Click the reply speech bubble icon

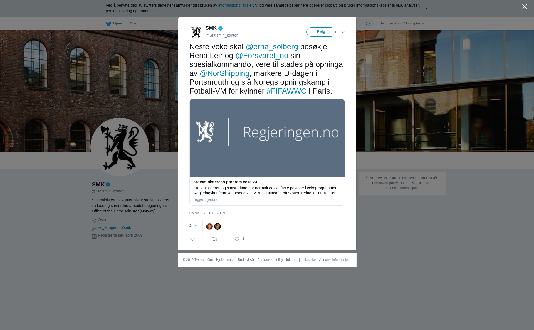[192, 239]
